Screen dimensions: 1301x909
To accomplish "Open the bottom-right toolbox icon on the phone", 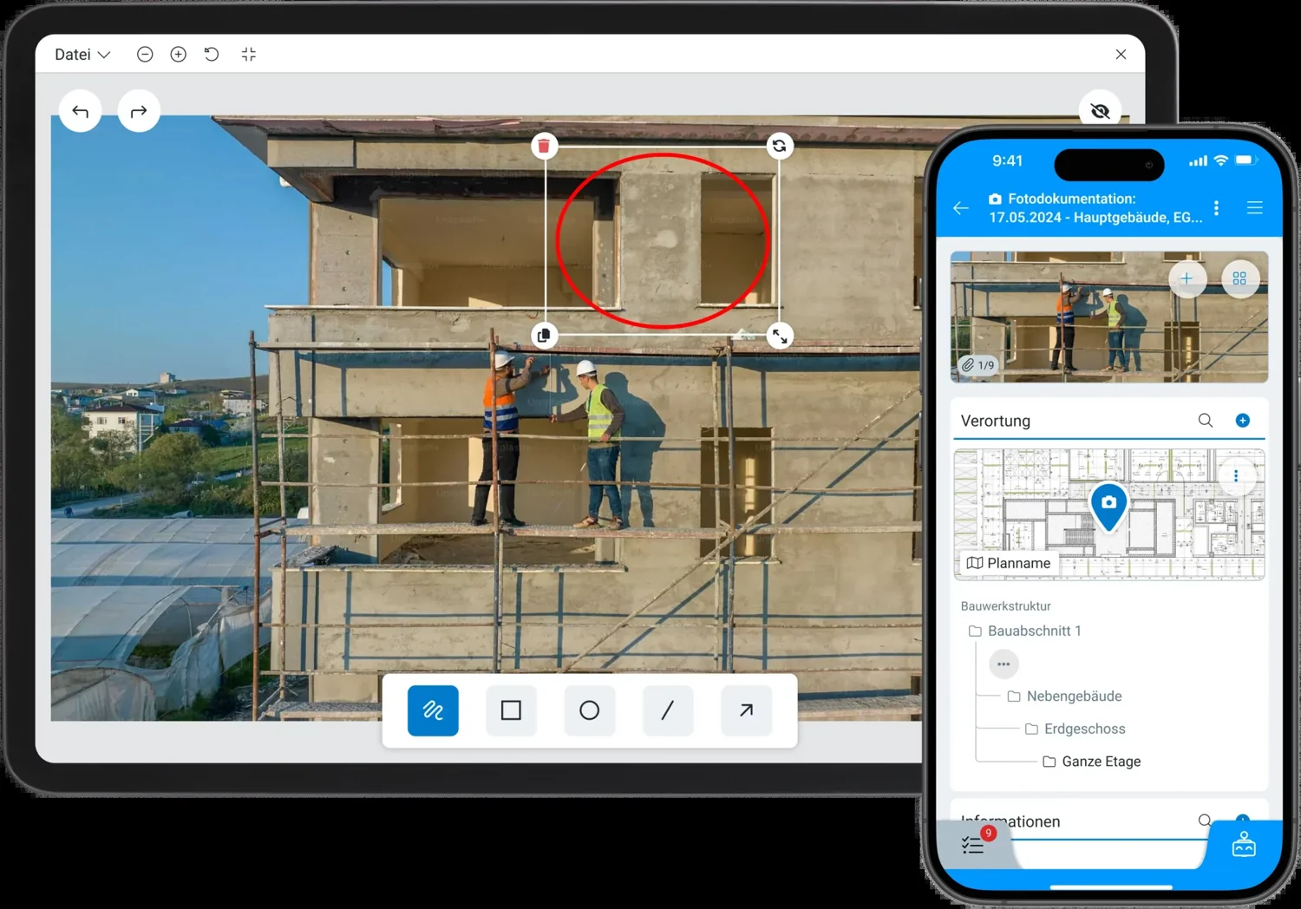I will (x=1244, y=844).
